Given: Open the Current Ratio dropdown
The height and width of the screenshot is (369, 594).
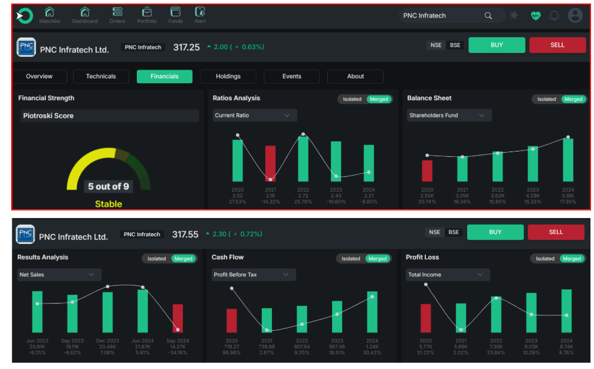Looking at the screenshot, I should coord(255,116).
